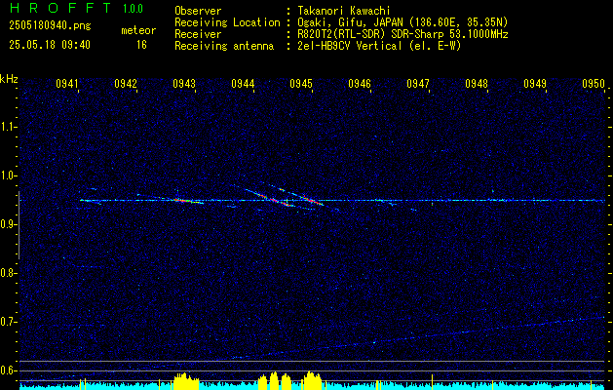Screen dimensions: 613x390
Task: Click the gray vertical bar near 0.9 kHz
Action: click(x=19, y=225)
